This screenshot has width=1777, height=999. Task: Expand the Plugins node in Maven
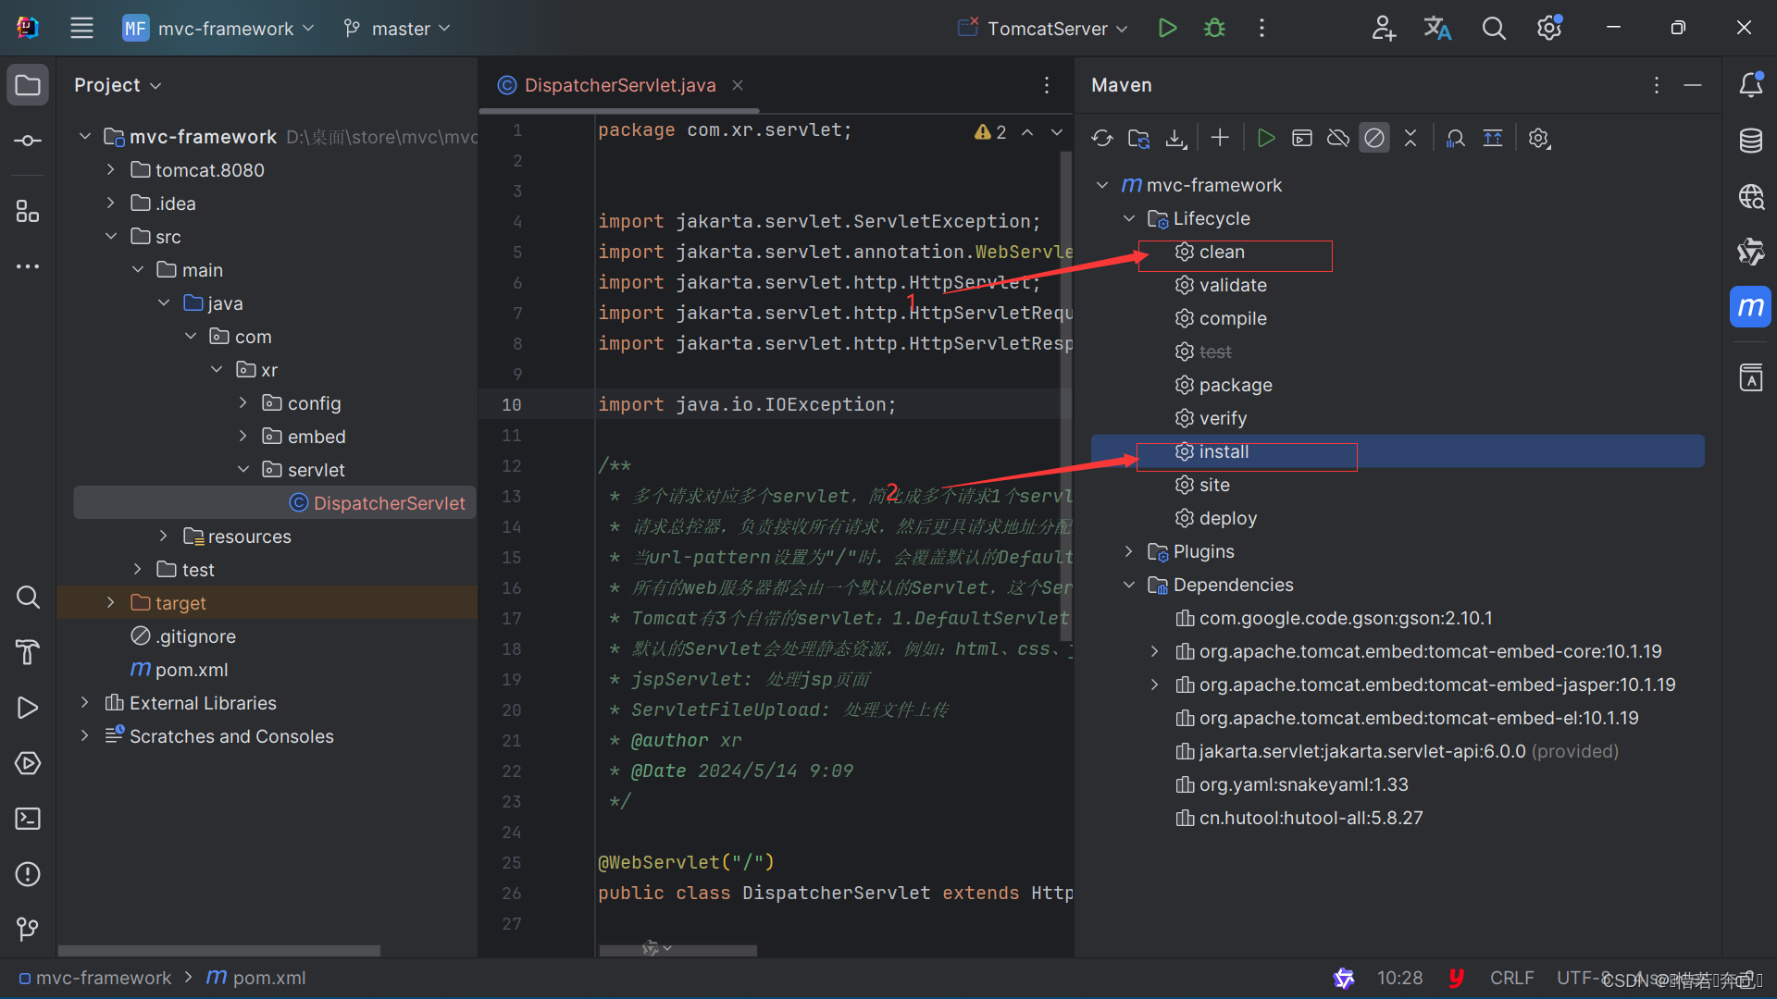click(1128, 551)
